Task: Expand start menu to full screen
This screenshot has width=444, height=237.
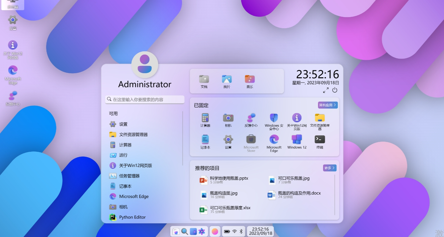Action: tap(326, 90)
